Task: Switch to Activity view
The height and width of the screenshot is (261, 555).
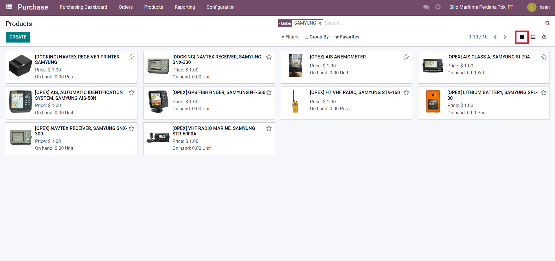Action: click(x=544, y=37)
